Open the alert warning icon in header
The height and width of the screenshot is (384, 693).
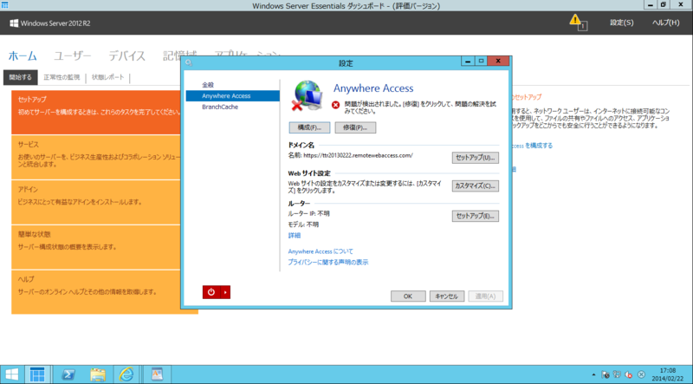click(578, 23)
